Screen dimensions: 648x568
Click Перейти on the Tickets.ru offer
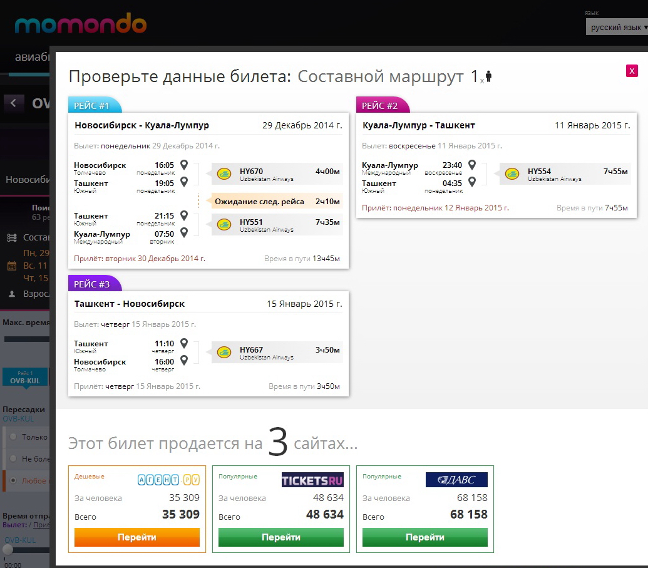click(x=281, y=537)
